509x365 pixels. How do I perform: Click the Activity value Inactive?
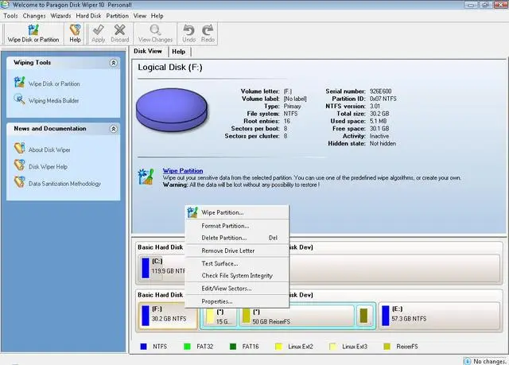pos(379,136)
